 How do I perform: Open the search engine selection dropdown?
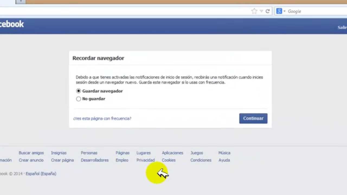284,11
